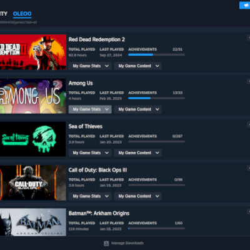Click the Red Dead Redemption 2 title
Viewport: 250px width, 250px height.
click(x=97, y=39)
